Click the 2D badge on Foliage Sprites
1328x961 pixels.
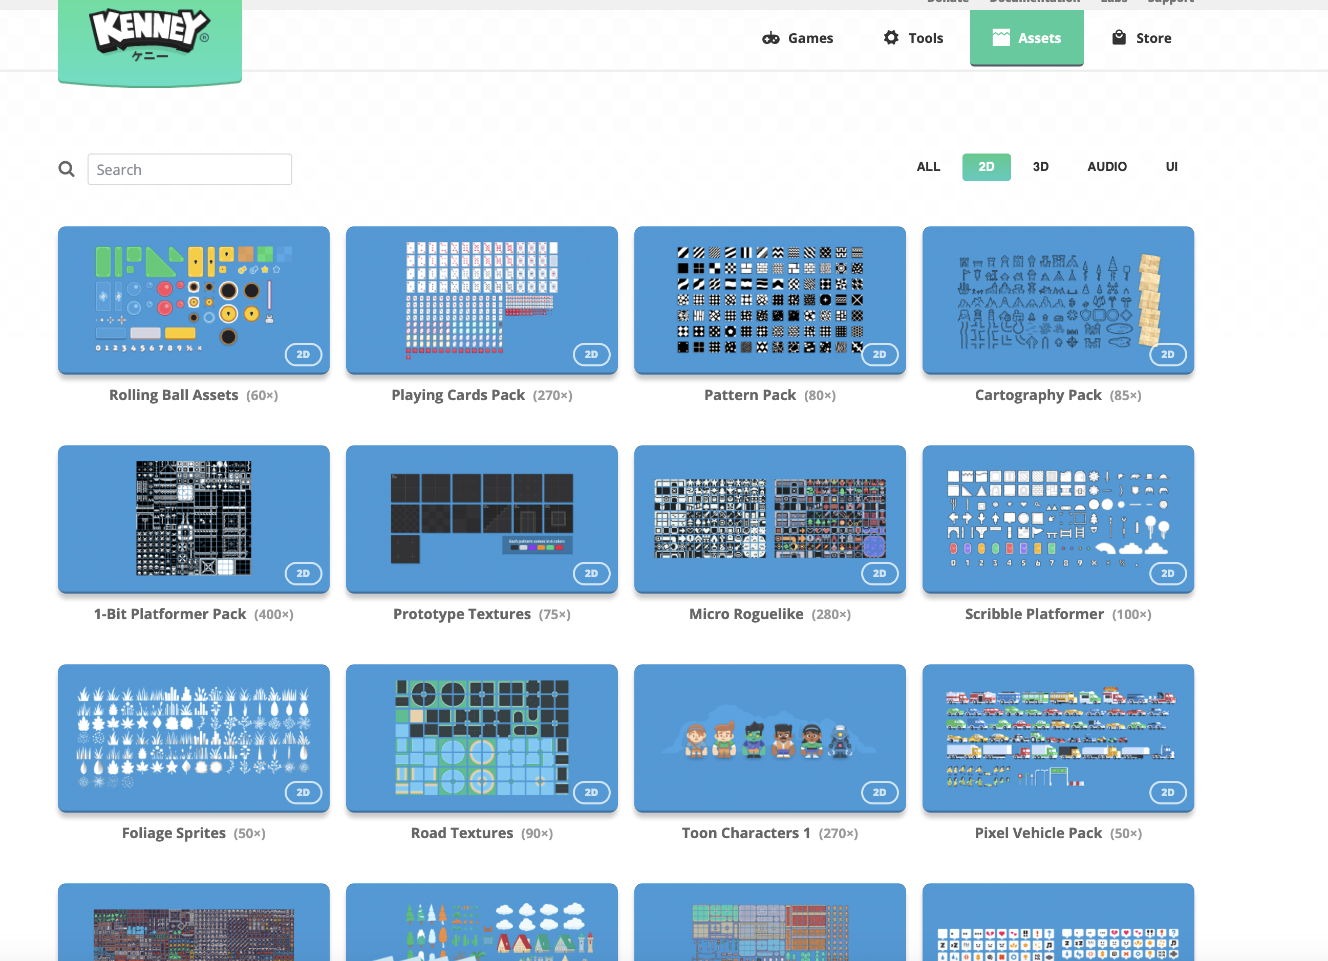[x=303, y=792]
